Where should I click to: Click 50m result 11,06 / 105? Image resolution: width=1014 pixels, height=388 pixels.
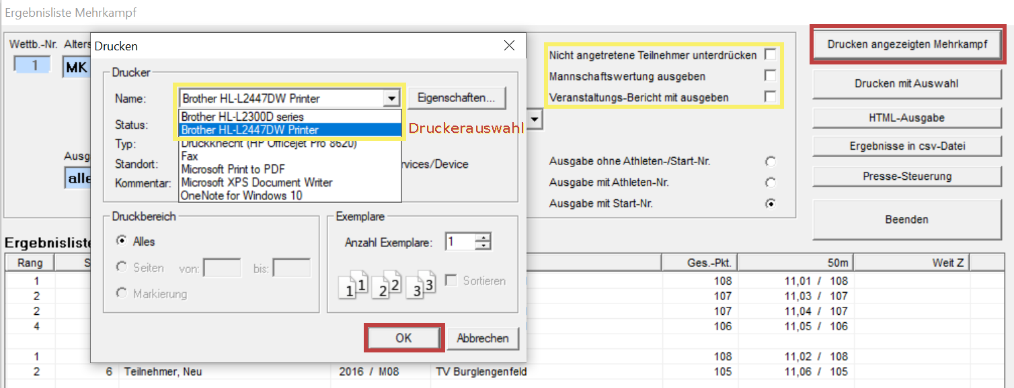[x=816, y=371]
